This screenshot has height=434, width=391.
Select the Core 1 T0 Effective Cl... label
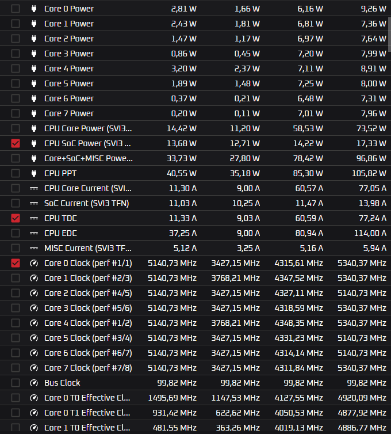point(87,428)
